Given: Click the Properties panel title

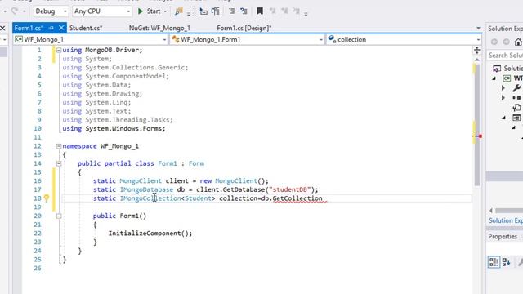Looking at the screenshot, I should pos(503,236).
